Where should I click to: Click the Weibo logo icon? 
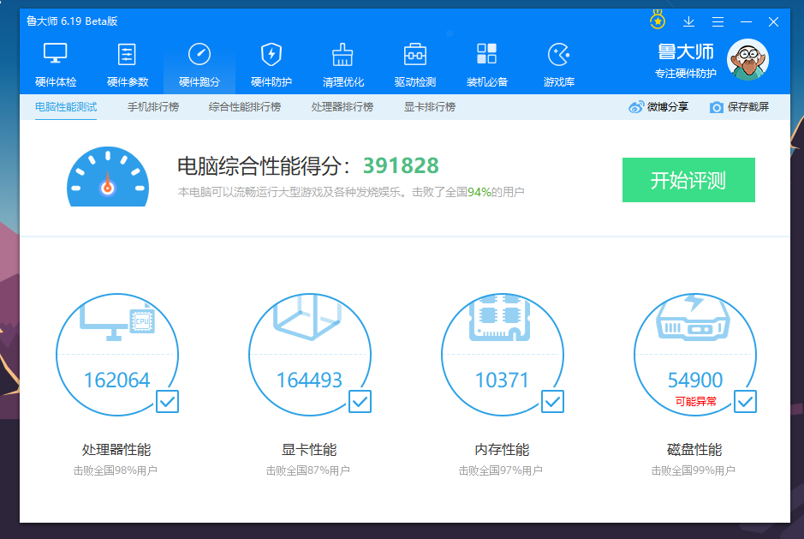click(636, 107)
